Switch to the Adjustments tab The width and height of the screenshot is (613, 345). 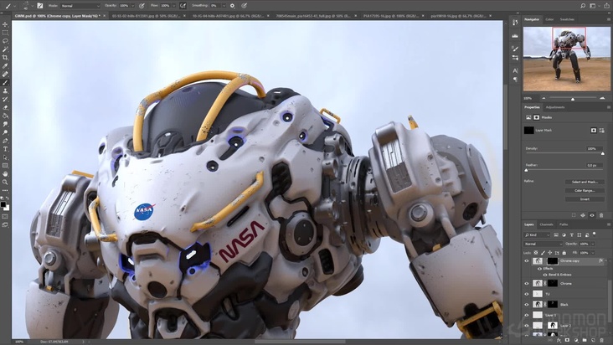click(x=555, y=107)
